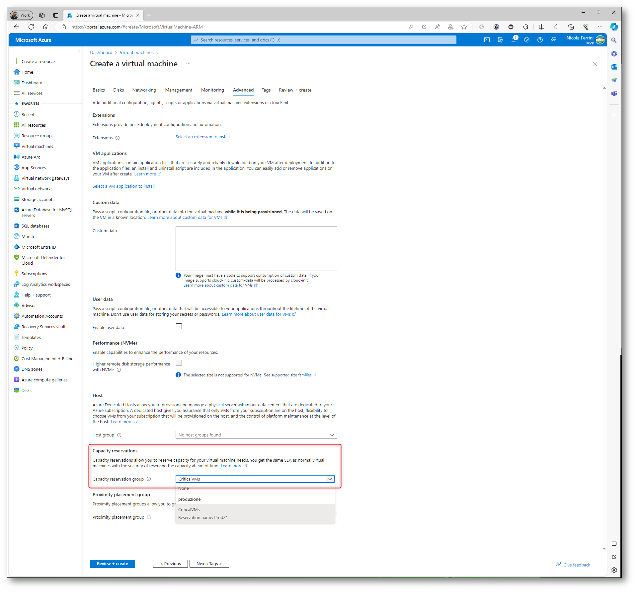Click the feedback icon in Azure header
The width and height of the screenshot is (636, 592).
553,40
